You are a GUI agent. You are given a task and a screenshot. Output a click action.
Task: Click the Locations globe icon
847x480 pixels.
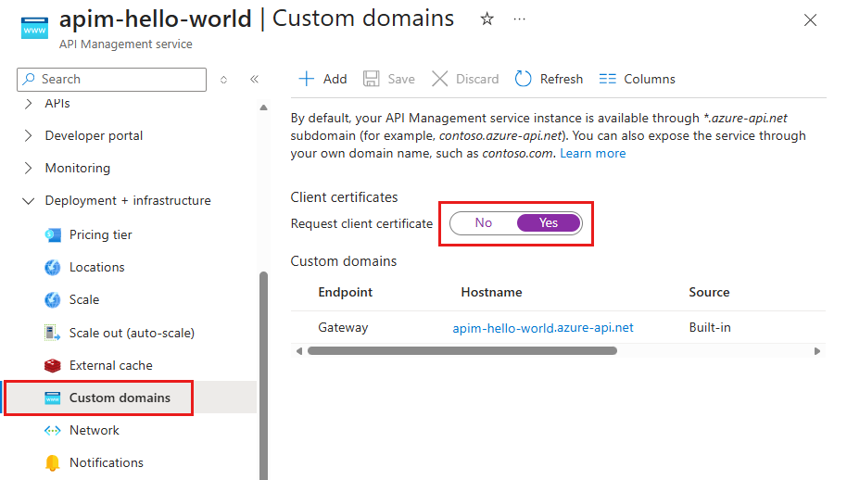[x=53, y=267]
